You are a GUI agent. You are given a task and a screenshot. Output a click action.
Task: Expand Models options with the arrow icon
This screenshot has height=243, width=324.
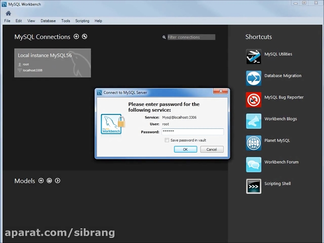pos(57,181)
